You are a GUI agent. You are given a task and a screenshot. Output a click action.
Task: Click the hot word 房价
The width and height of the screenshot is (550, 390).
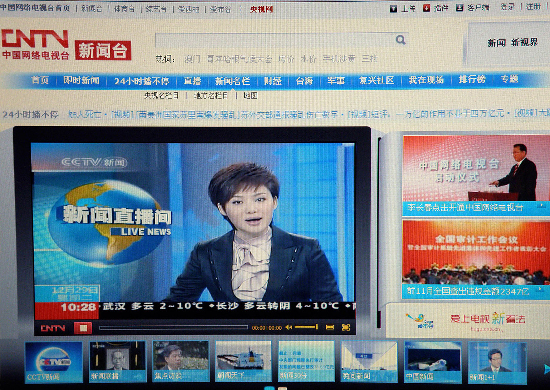pos(286,58)
